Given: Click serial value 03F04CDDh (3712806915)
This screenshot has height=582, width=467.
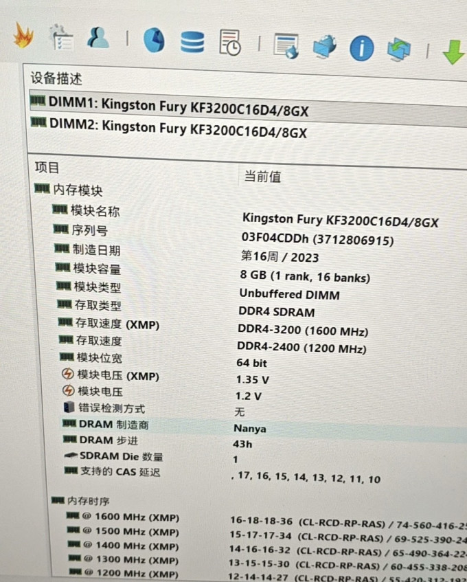Looking at the screenshot, I should (317, 238).
